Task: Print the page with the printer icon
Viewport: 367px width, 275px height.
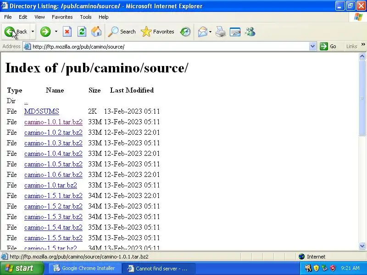Action: [221, 32]
